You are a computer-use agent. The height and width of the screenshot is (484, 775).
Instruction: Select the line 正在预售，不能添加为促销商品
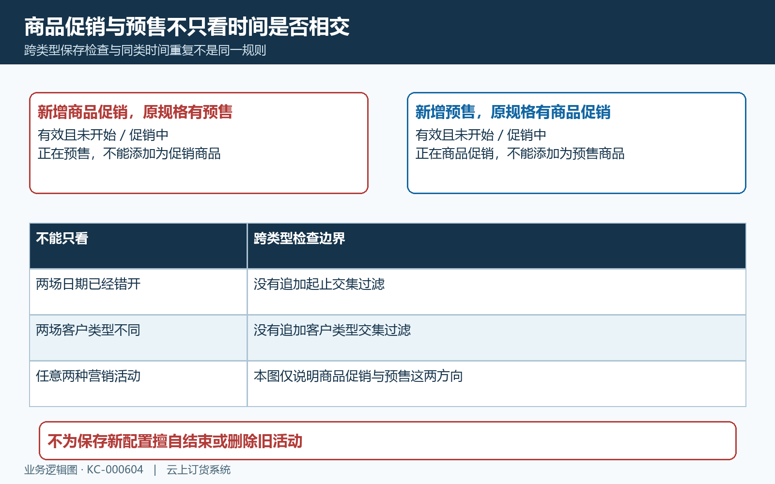[x=129, y=153]
